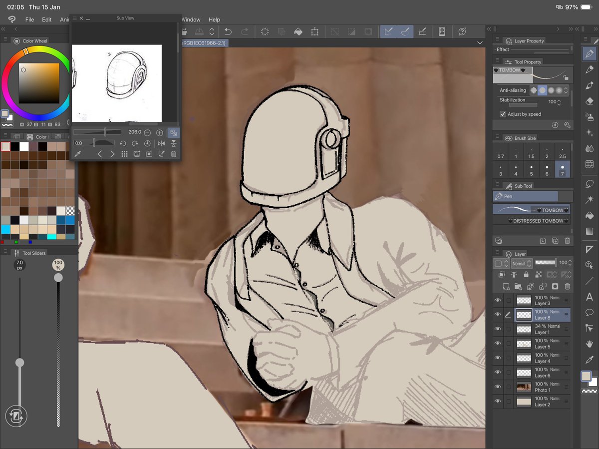
Task: Select the Pencil tool
Action: point(590,69)
